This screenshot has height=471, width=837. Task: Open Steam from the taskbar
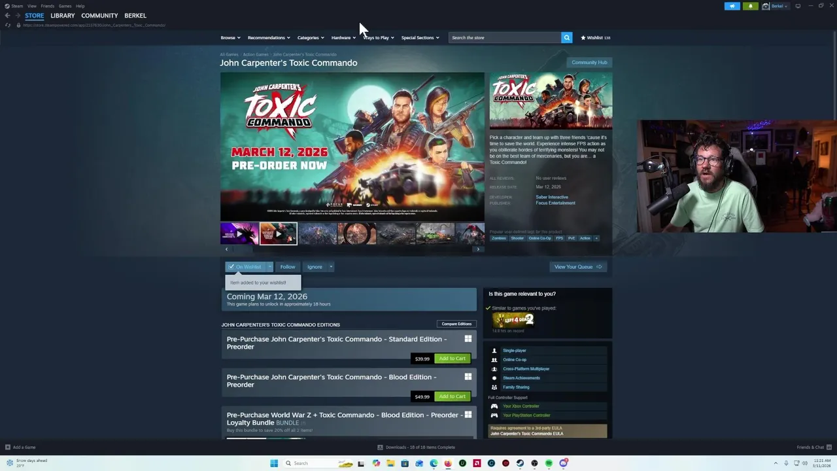click(x=520, y=463)
